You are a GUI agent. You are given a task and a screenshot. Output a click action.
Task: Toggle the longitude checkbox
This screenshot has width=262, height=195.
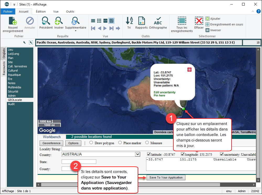pos(183,154)
